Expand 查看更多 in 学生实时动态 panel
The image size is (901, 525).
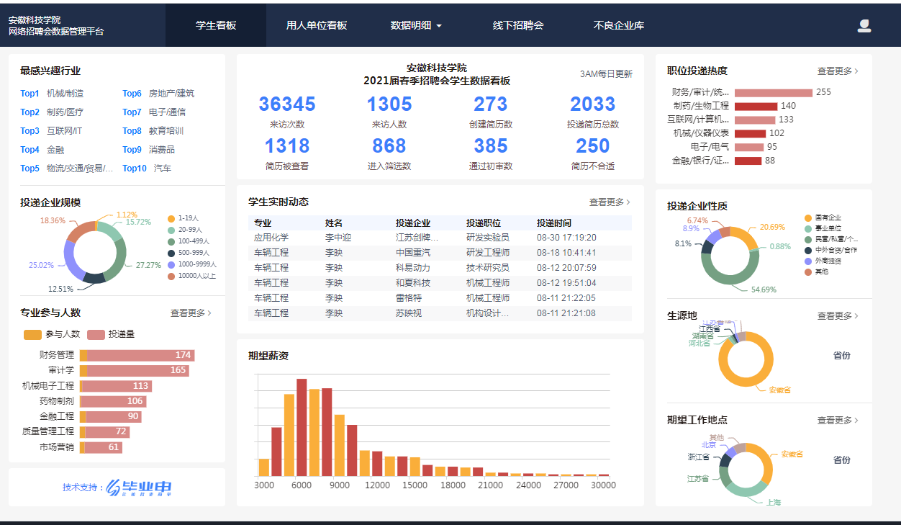tap(610, 202)
